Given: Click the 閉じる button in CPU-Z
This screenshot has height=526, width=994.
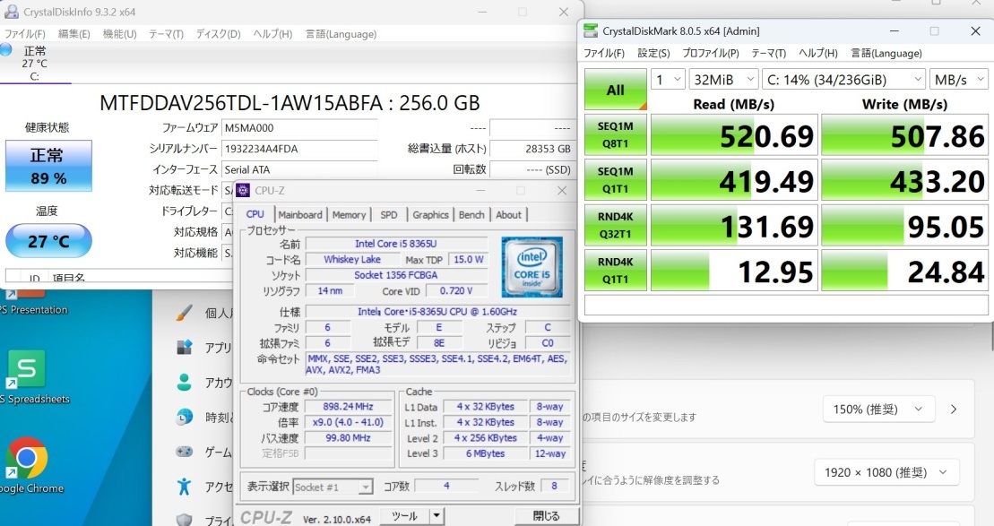Looking at the screenshot, I should point(547,516).
